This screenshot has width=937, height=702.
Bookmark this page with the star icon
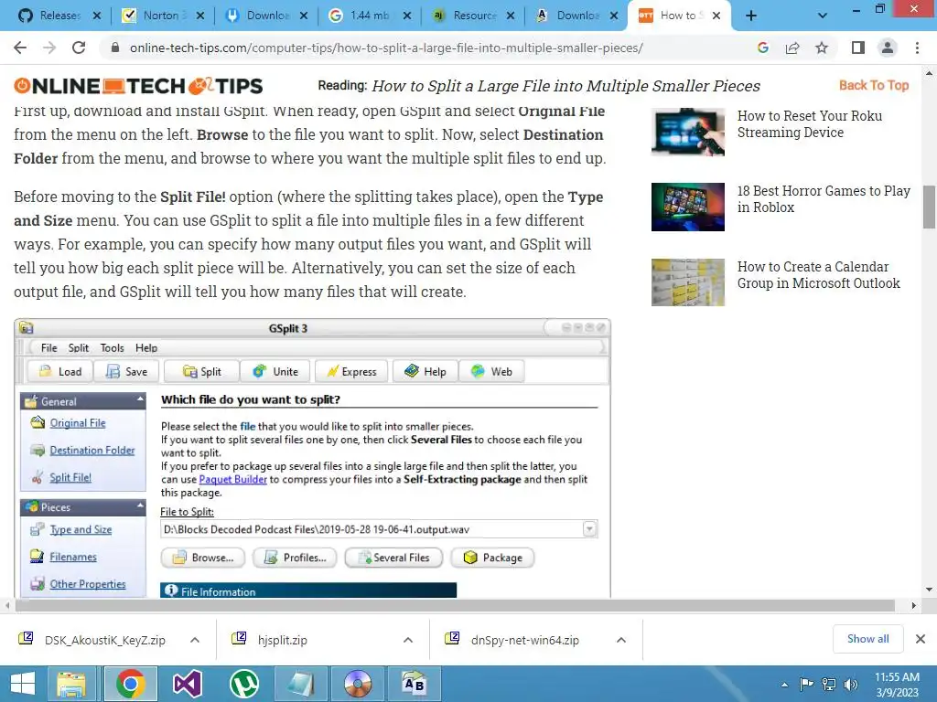point(823,48)
